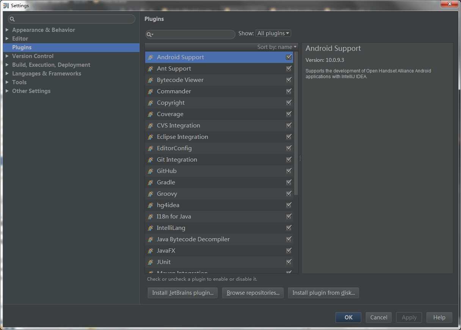Uncheck the Ant Support plugin
This screenshot has width=461, height=330.
point(289,69)
